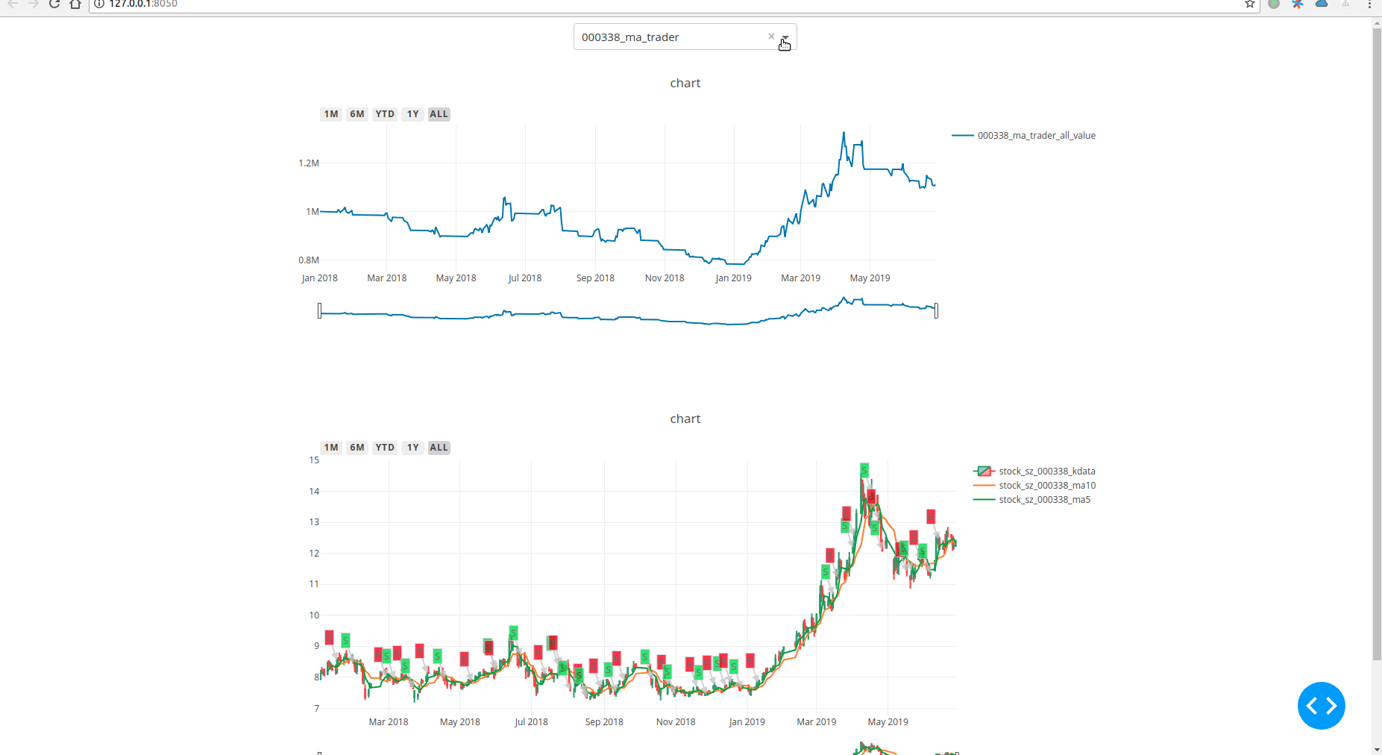Toggle stock_sz_000338_kdata legend entry
This screenshot has height=755, width=1382.
tap(1034, 472)
